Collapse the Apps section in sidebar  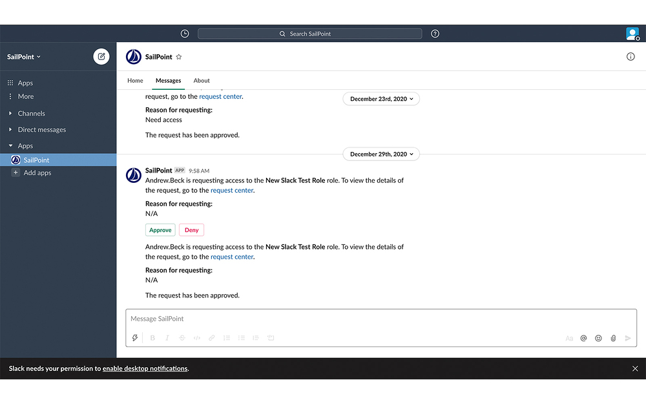pyautogui.click(x=10, y=145)
